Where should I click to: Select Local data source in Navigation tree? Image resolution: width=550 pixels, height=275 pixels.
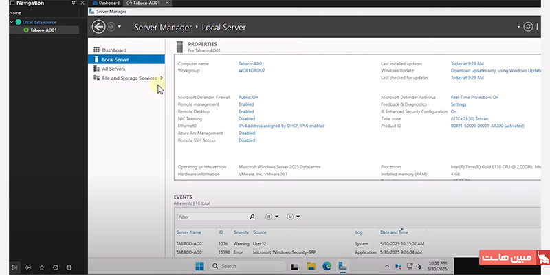pos(39,22)
